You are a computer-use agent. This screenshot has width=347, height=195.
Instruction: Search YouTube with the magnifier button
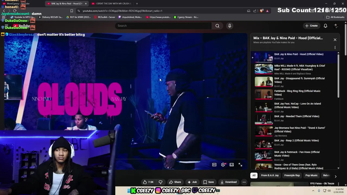[217, 26]
